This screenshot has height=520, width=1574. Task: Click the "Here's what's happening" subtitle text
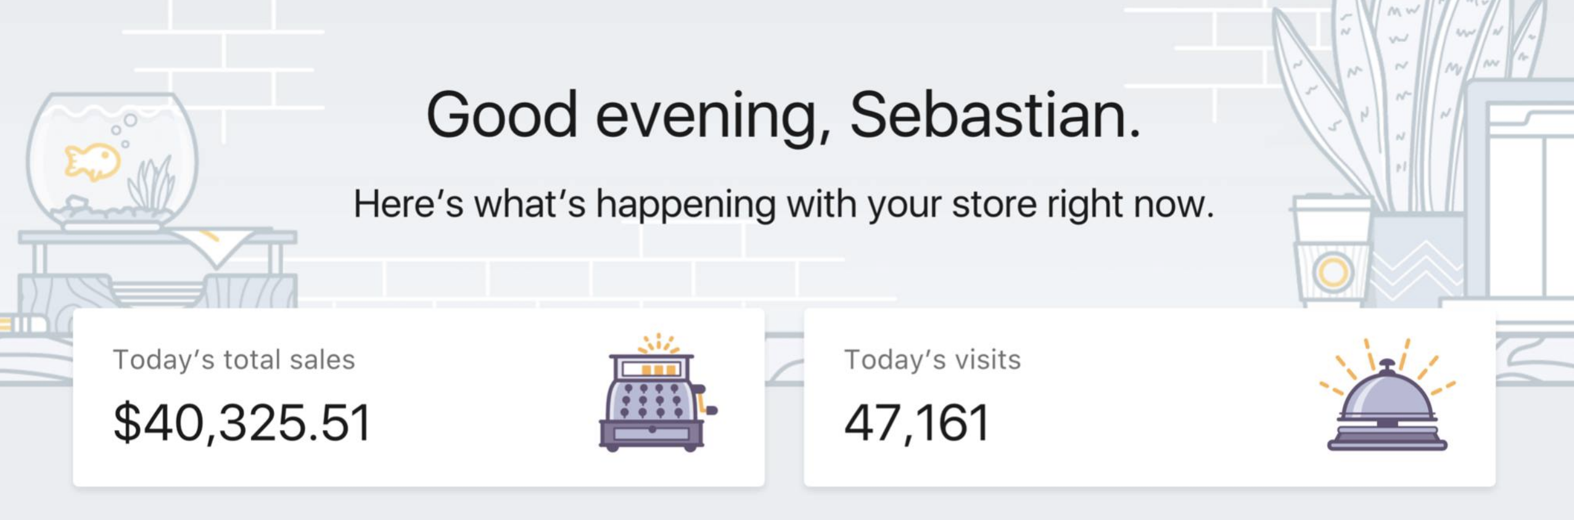point(783,205)
